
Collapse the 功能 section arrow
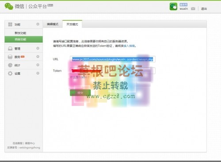pyautogui.click(x=38, y=24)
